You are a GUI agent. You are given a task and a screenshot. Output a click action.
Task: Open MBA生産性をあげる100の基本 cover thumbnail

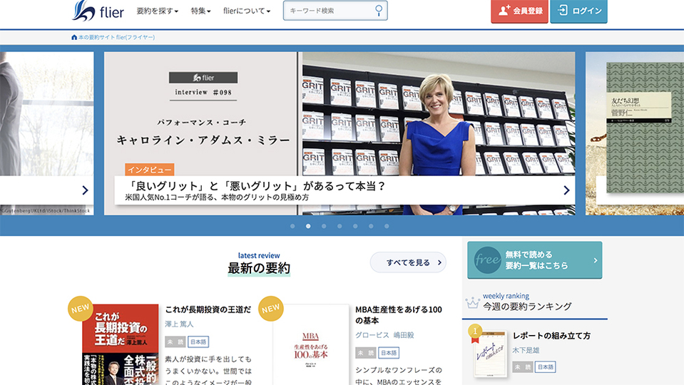[311, 344]
